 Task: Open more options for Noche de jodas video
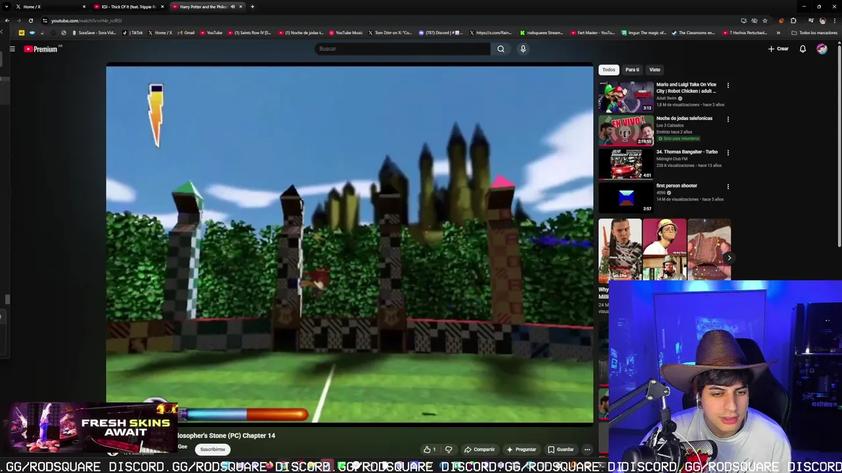pyautogui.click(x=728, y=119)
